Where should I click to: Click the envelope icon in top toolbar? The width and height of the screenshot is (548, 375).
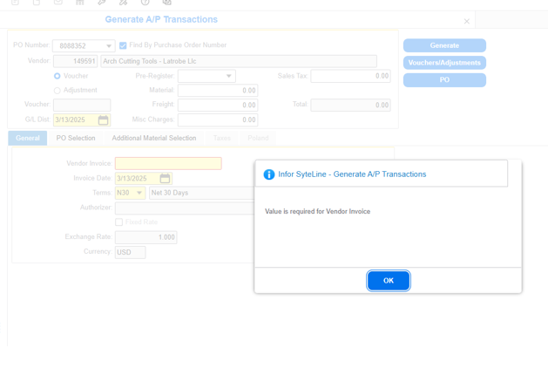(58, 3)
